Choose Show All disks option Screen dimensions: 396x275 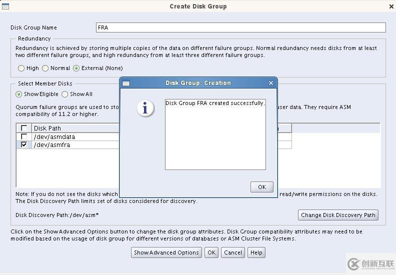click(x=65, y=94)
